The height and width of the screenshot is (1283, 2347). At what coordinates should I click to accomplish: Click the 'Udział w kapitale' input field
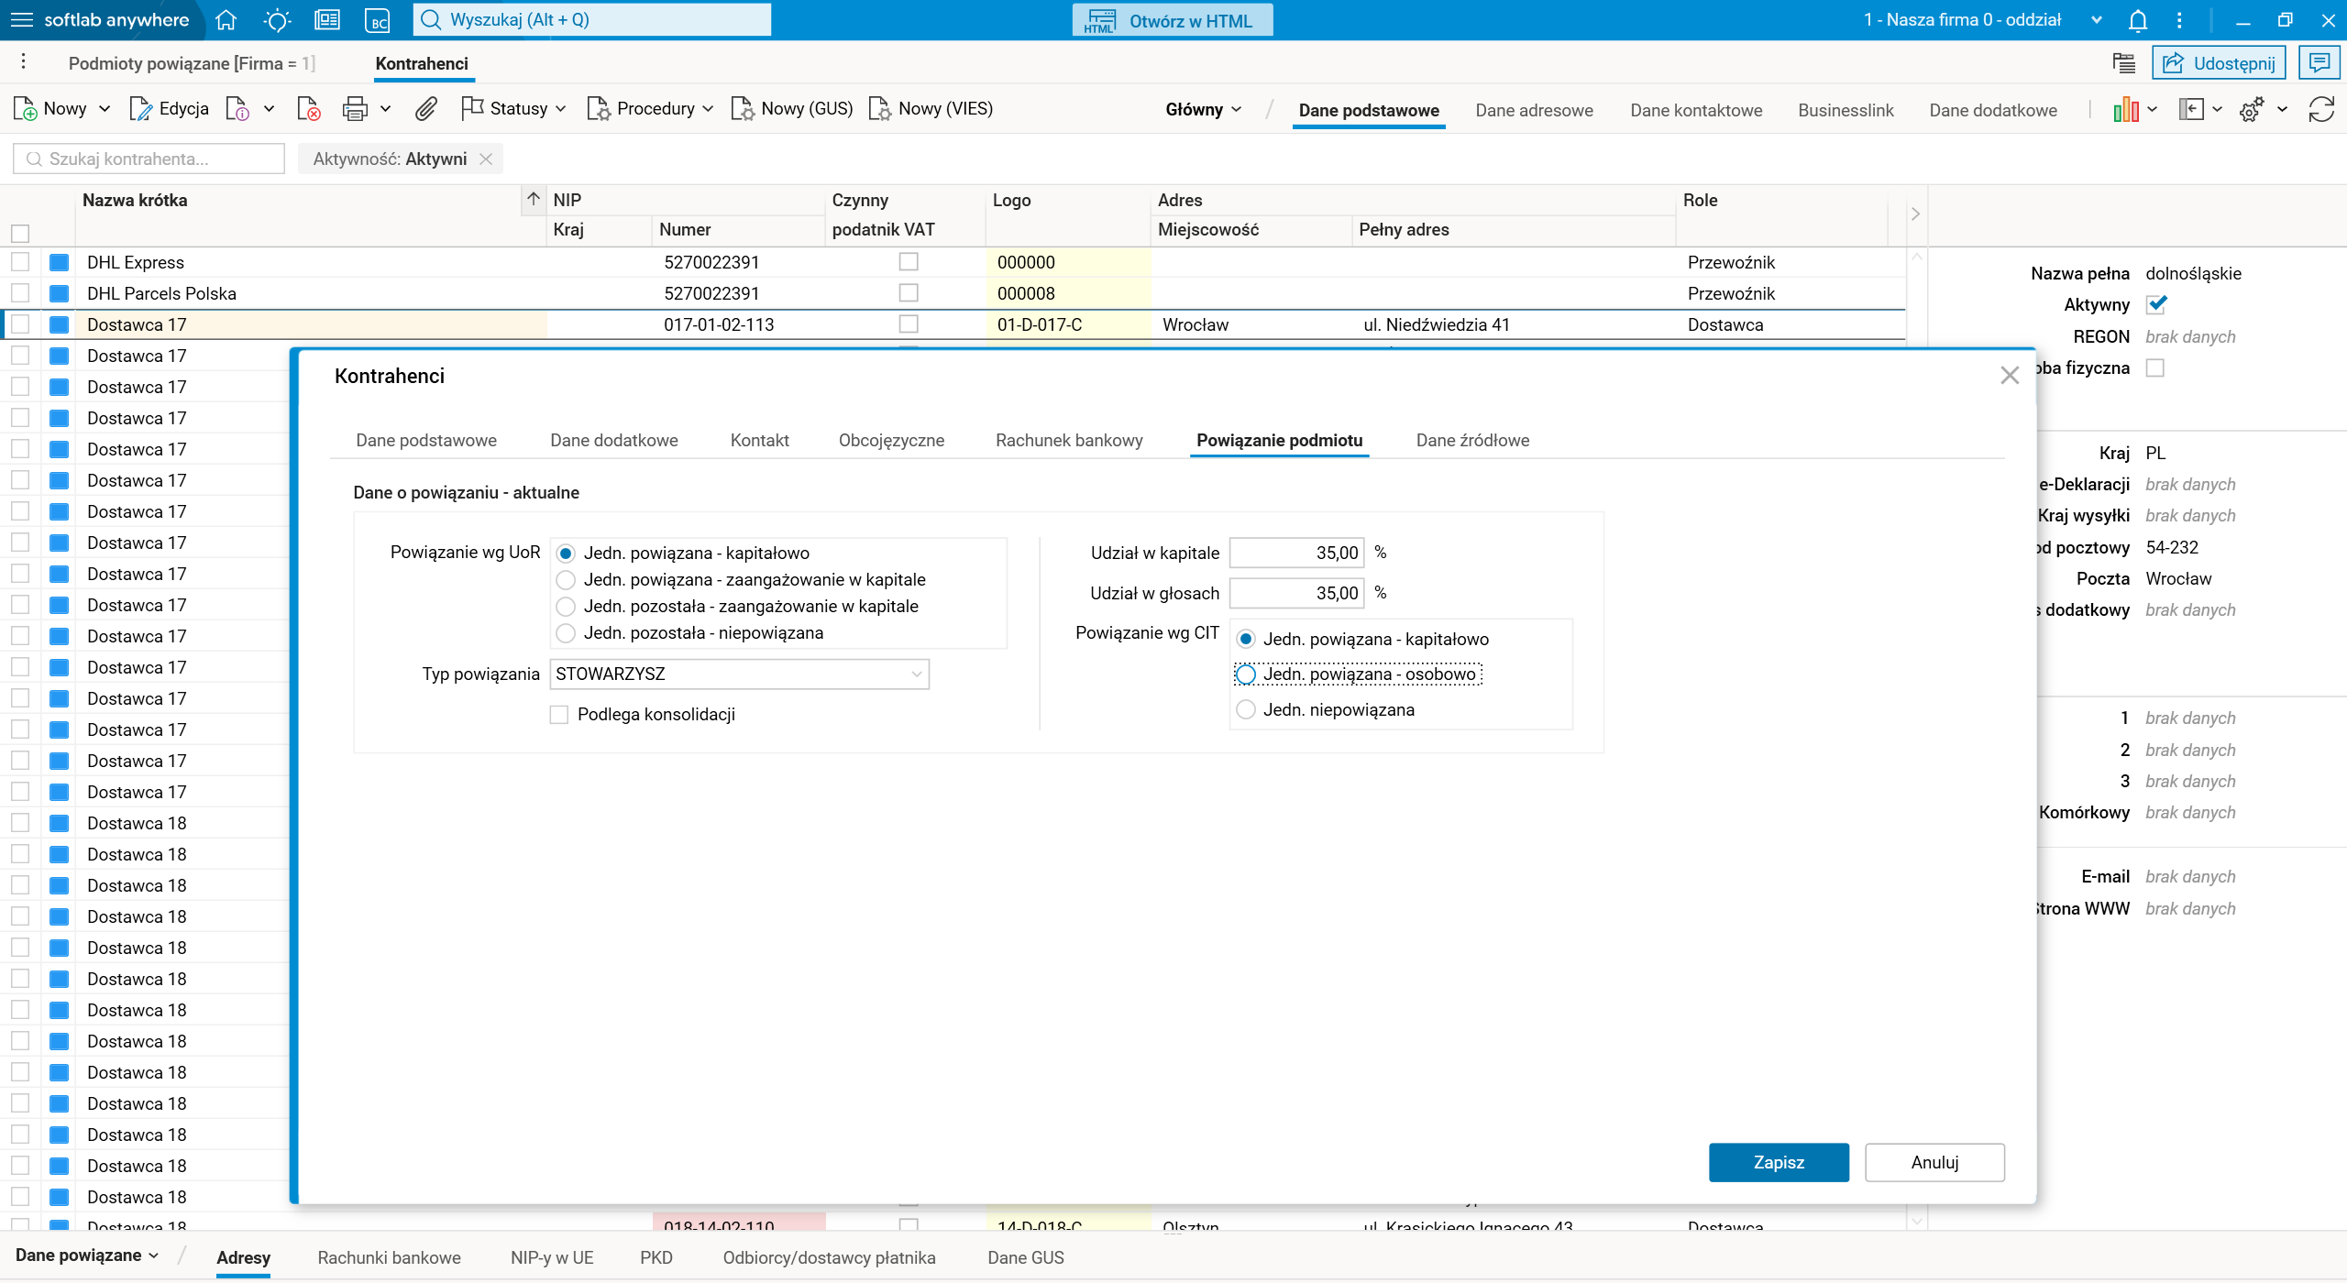(x=1295, y=554)
